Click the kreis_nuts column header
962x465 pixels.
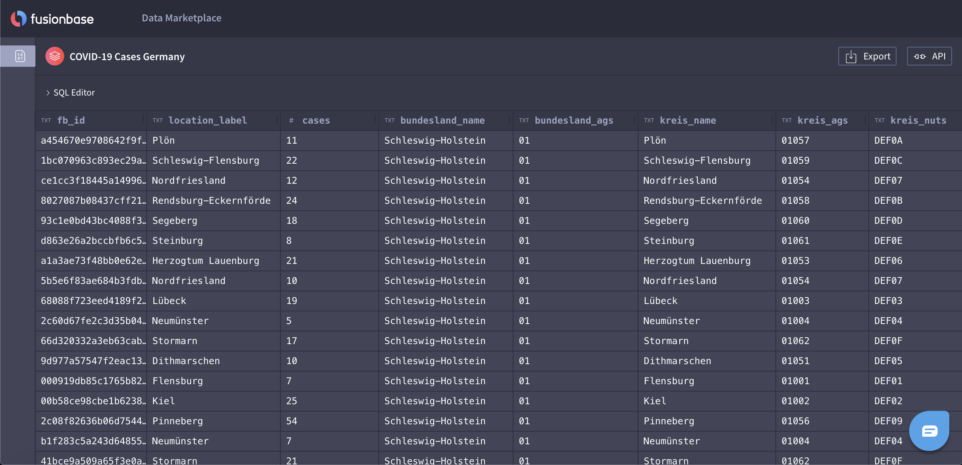tap(918, 120)
